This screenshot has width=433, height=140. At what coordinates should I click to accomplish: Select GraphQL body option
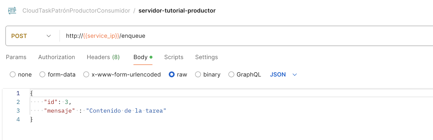tap(231, 75)
